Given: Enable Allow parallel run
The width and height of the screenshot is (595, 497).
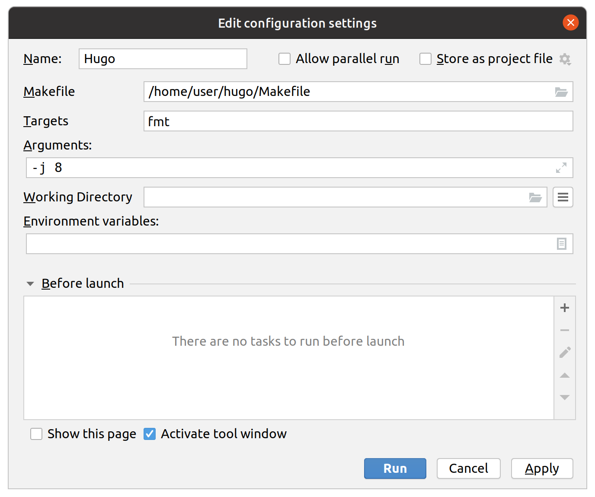Looking at the screenshot, I should tap(284, 58).
